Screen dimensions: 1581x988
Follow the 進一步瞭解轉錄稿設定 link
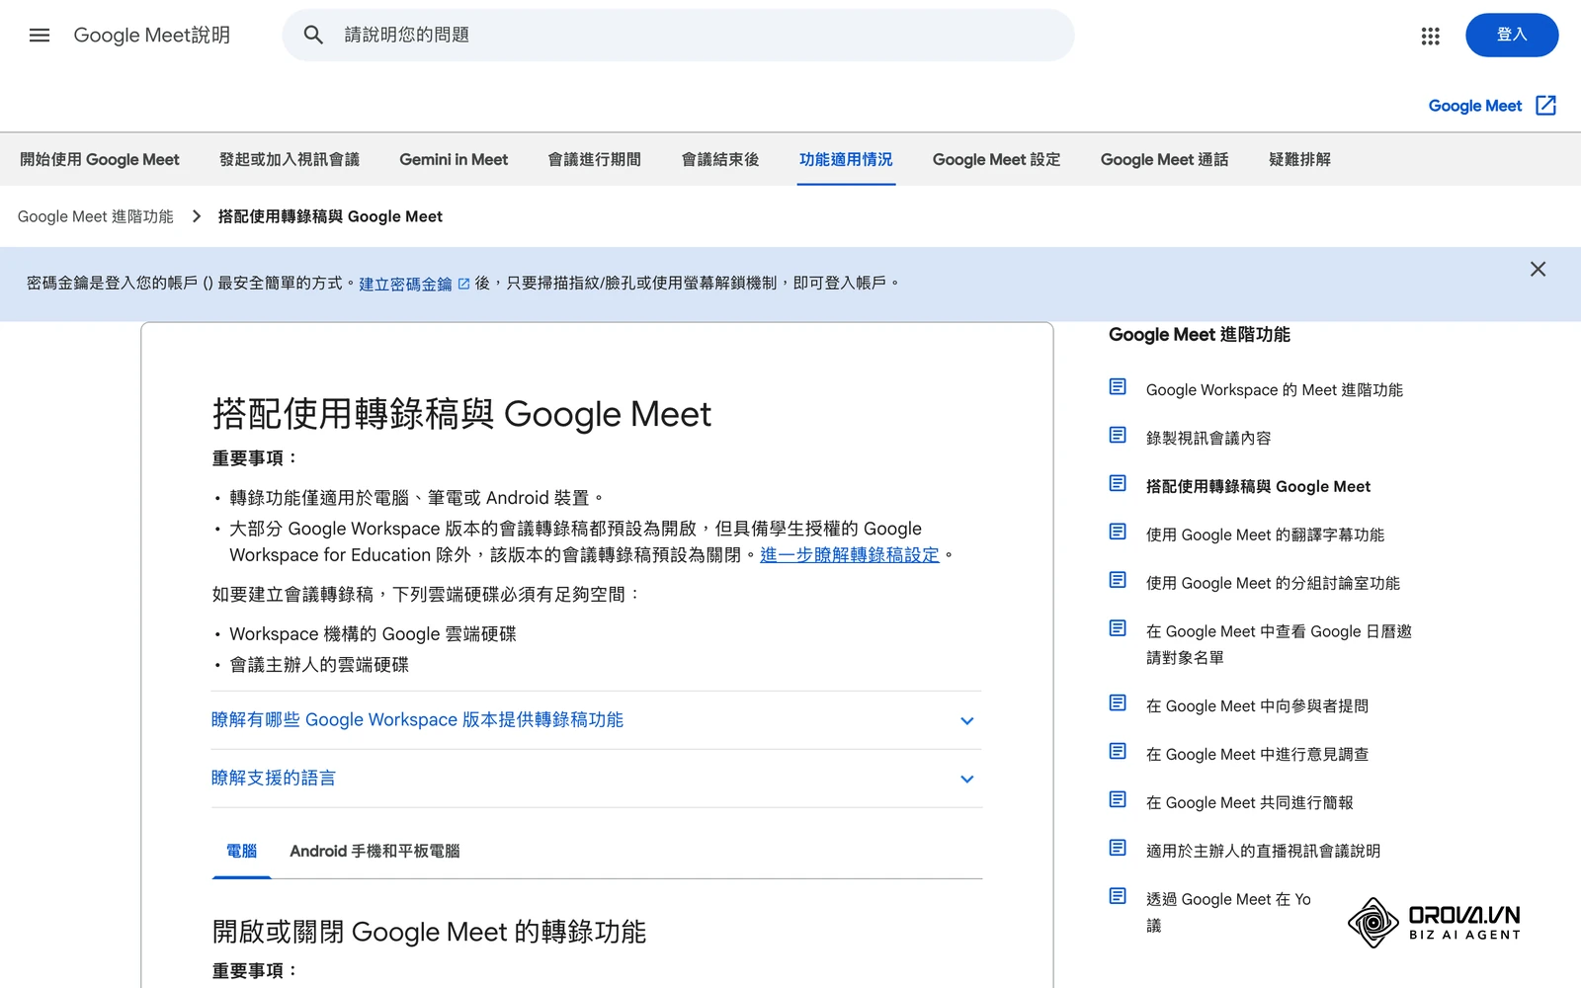(850, 555)
